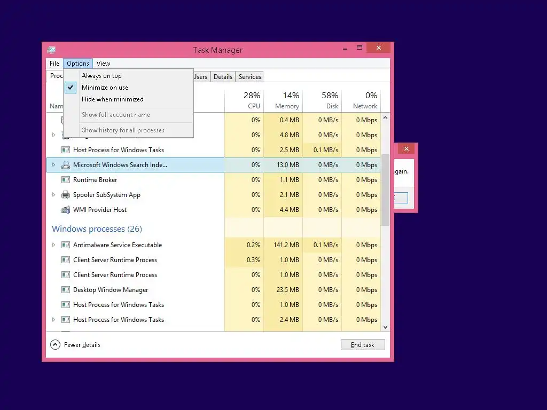Maximize the Task Manager window
The height and width of the screenshot is (410, 547).
coord(360,48)
